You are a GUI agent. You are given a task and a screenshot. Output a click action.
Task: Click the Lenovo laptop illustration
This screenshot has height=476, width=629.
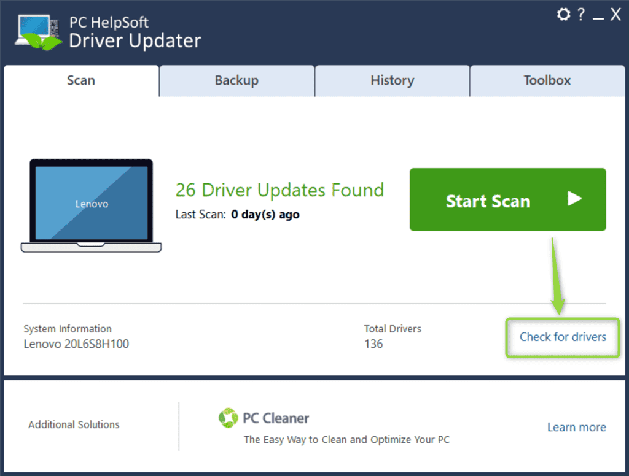pyautogui.click(x=92, y=206)
